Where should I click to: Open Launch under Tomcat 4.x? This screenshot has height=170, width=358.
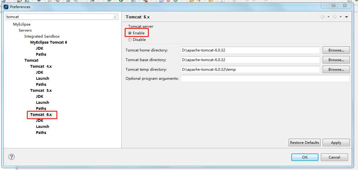(x=43, y=78)
